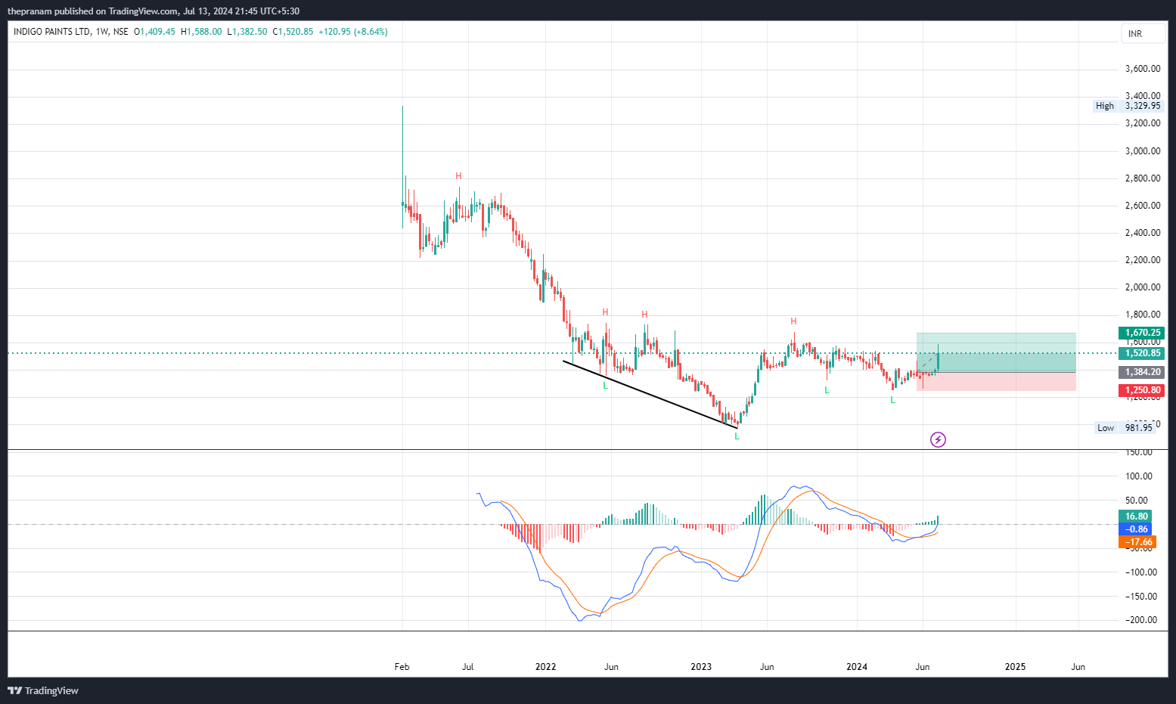Image resolution: width=1176 pixels, height=704 pixels.
Task: Click the high value H1,588.00
Action: tap(201, 32)
